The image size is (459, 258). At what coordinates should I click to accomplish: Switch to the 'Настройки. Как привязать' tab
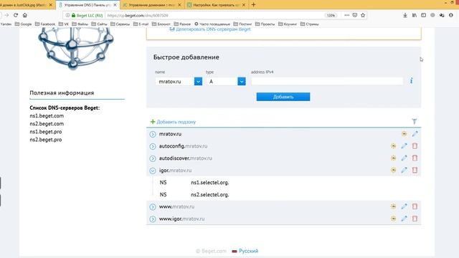coord(216,5)
